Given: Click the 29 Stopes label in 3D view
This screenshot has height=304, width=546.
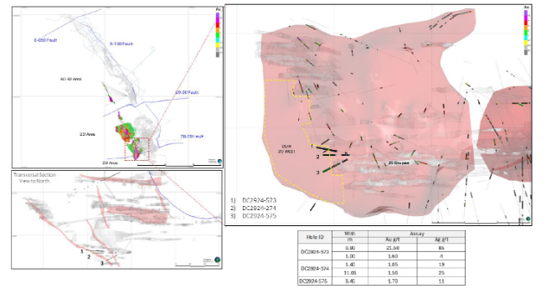Looking at the screenshot, I should tap(399, 162).
